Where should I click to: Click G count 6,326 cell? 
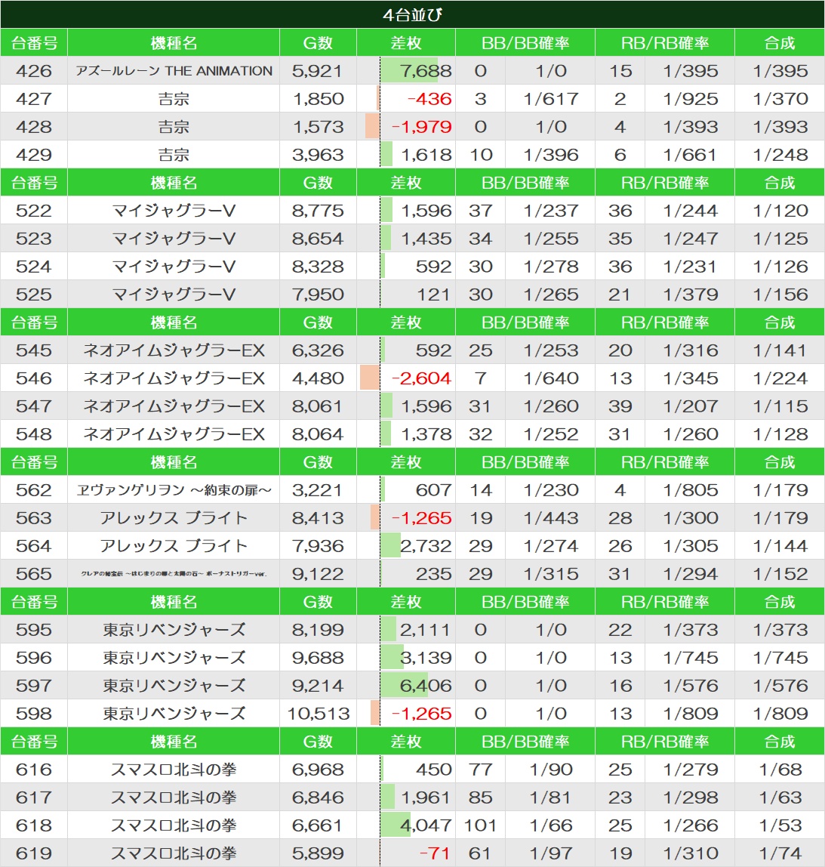point(318,350)
